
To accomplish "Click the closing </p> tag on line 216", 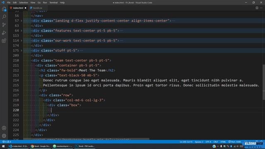I will point(43,90).
